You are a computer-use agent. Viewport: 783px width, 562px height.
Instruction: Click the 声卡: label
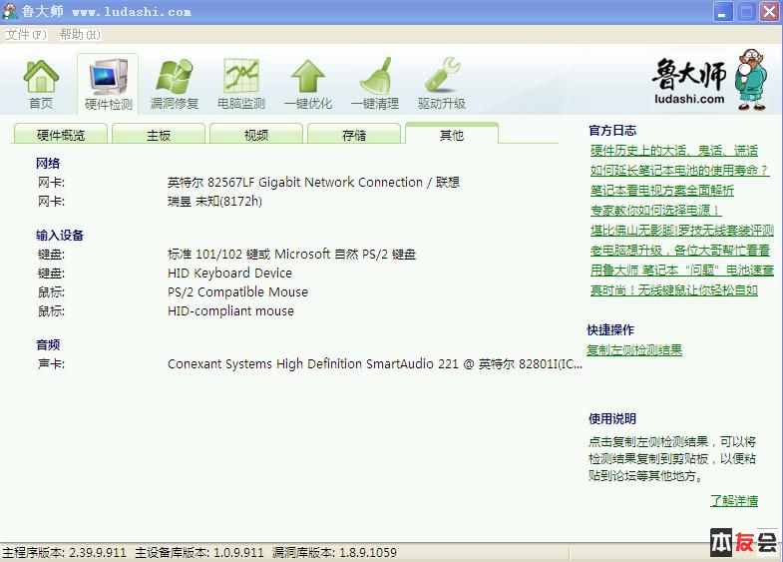[x=51, y=364]
